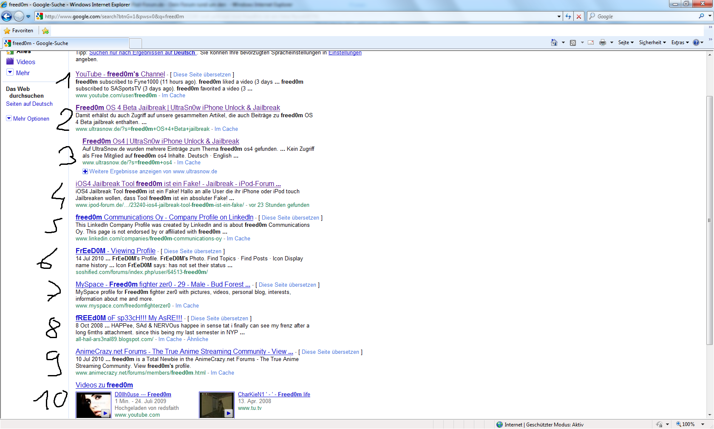Click the RSS feeds icon
This screenshot has width=714, height=429.
click(x=573, y=42)
